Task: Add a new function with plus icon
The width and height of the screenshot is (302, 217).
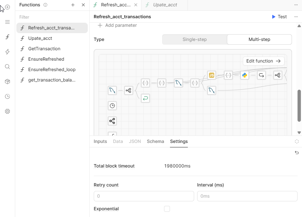Action: tap(73, 5)
